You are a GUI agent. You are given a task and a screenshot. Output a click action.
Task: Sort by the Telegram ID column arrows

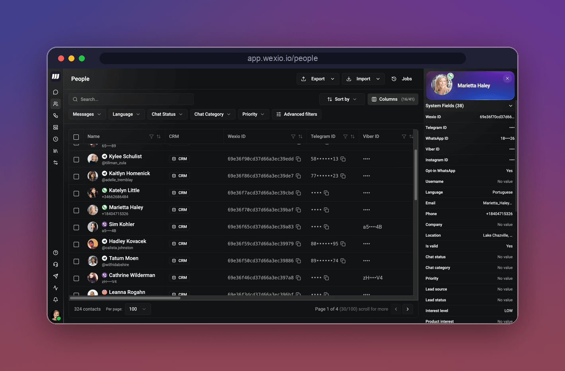pos(353,137)
